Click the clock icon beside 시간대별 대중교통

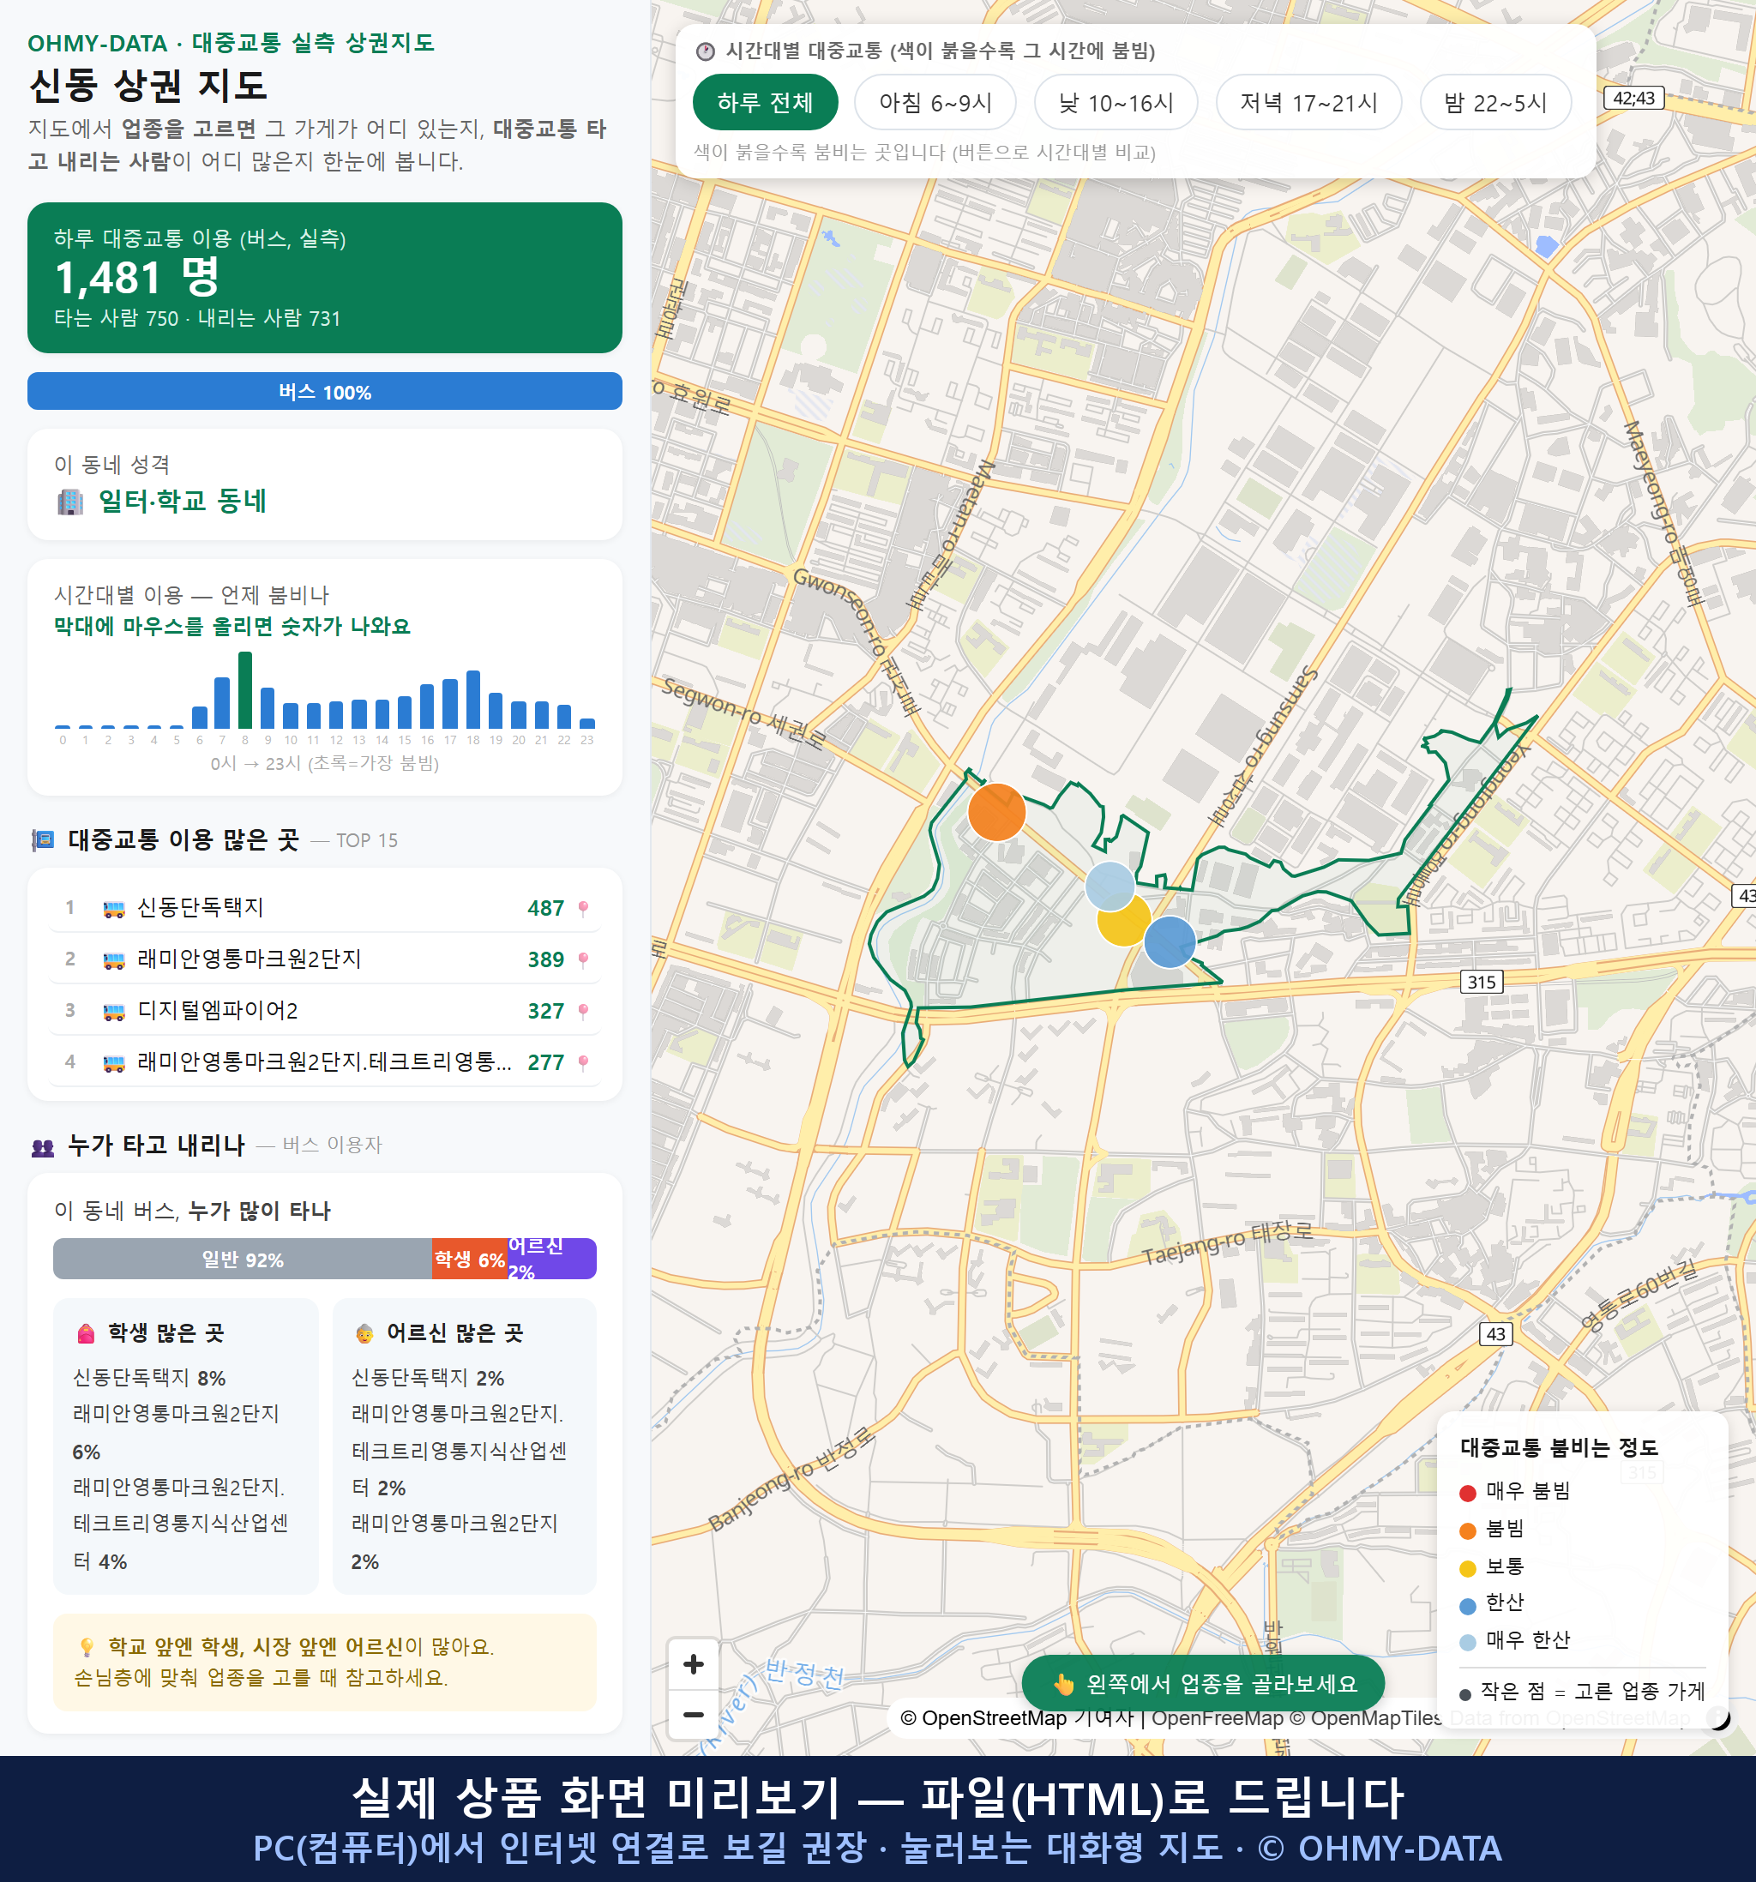click(x=706, y=51)
